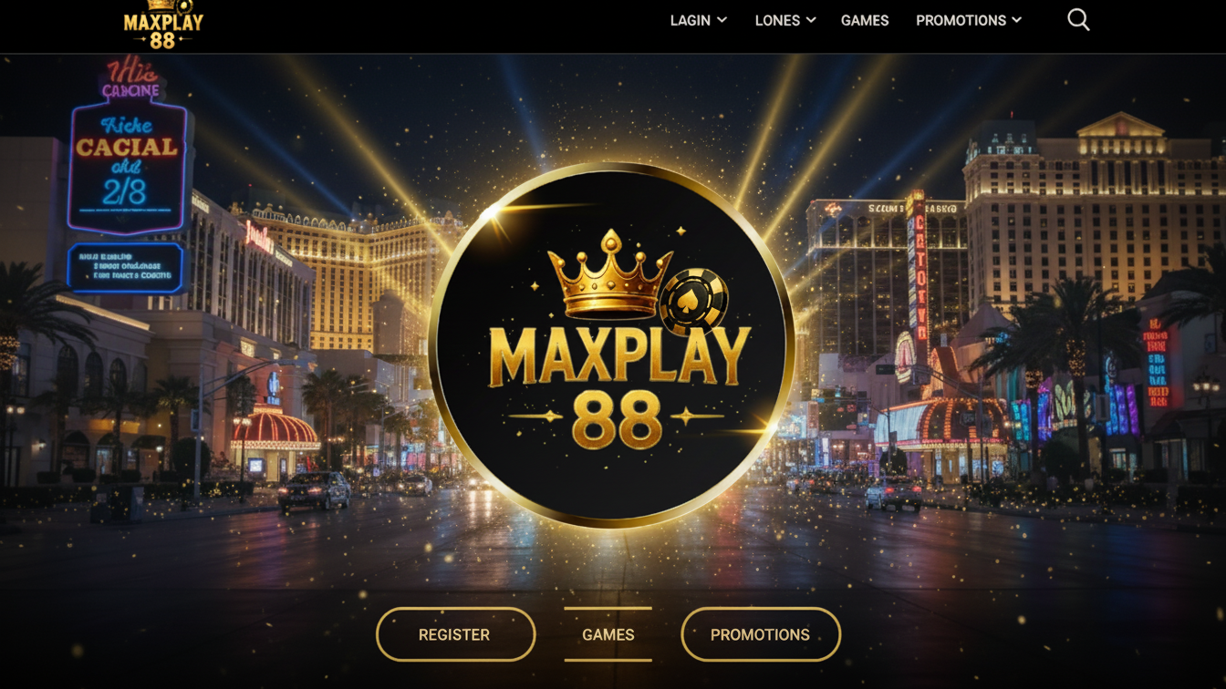Screen dimensions: 1226x689
Task: Expand the LAGIN dropdown chevron
Action: coord(722,20)
